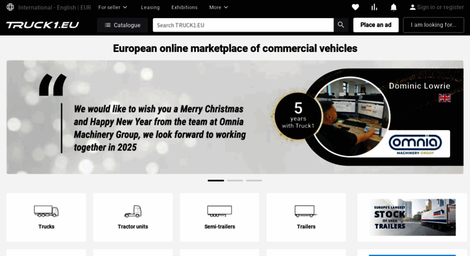Open the comparison bar chart icon
This screenshot has width=470, height=256.
(374, 7)
